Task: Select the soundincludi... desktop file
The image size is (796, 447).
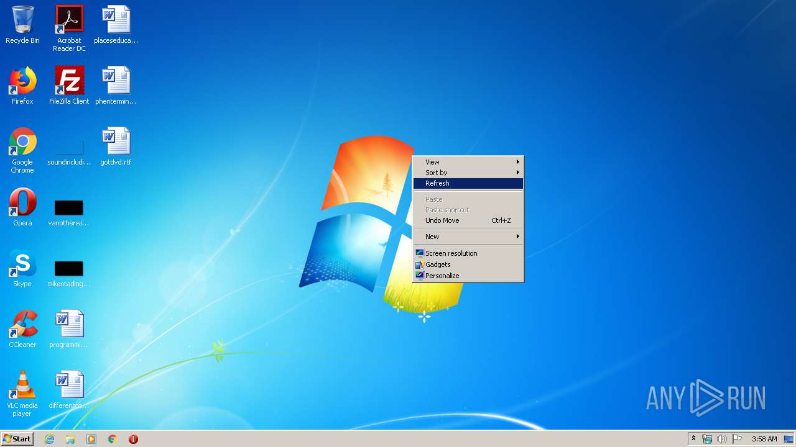Action: (x=69, y=150)
